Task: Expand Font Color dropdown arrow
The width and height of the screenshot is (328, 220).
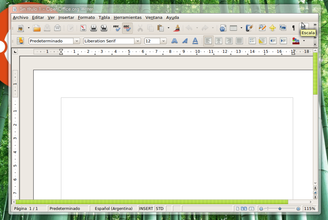Action: point(304,41)
